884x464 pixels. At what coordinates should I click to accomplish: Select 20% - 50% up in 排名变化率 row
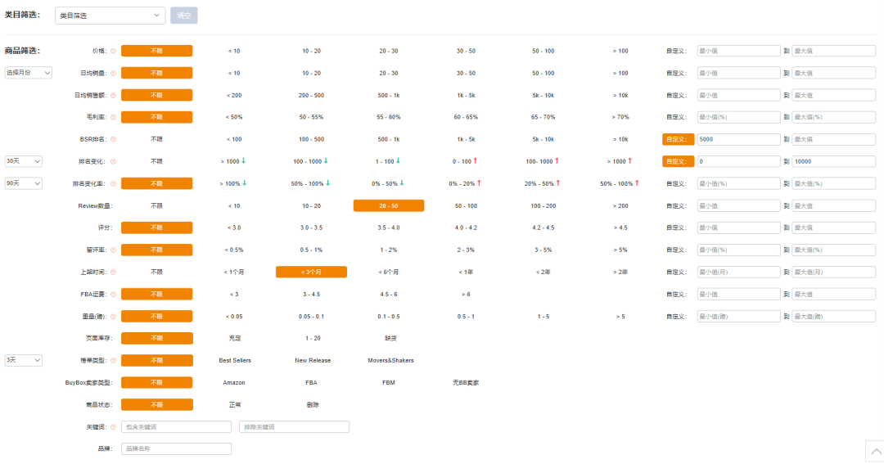[543, 184]
